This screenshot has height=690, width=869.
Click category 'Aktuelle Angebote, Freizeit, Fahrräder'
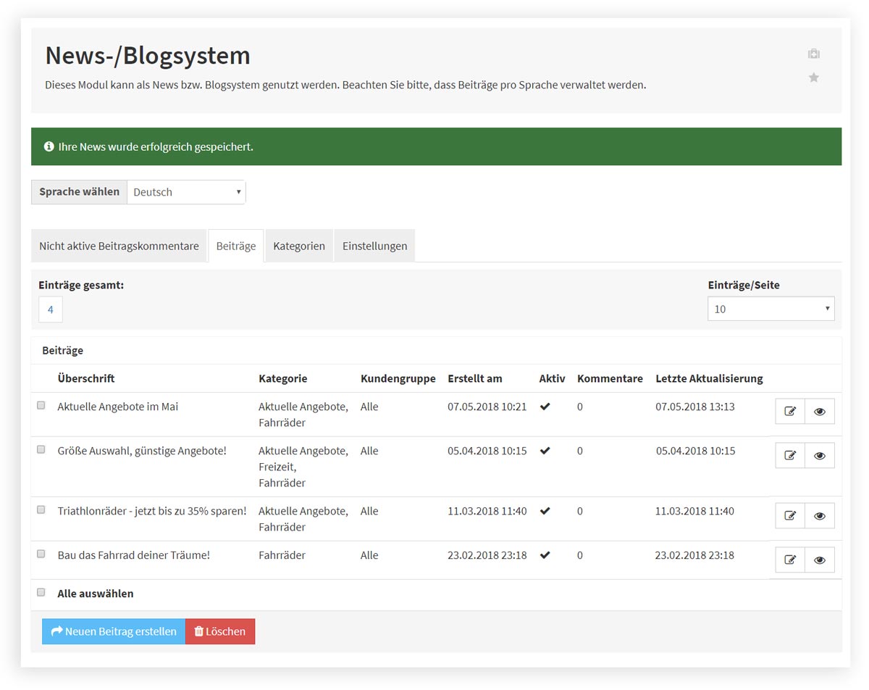(x=303, y=467)
